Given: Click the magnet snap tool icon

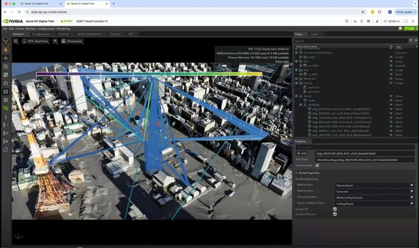Looking at the screenshot, I should (6, 83).
